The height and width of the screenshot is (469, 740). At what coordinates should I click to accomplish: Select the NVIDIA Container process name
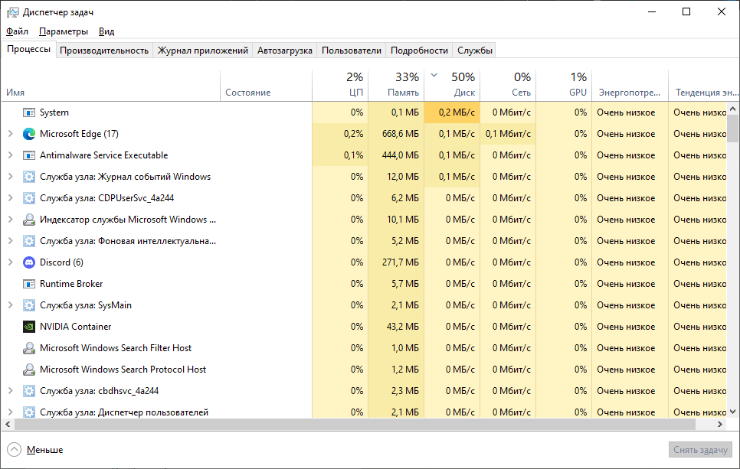click(x=76, y=327)
